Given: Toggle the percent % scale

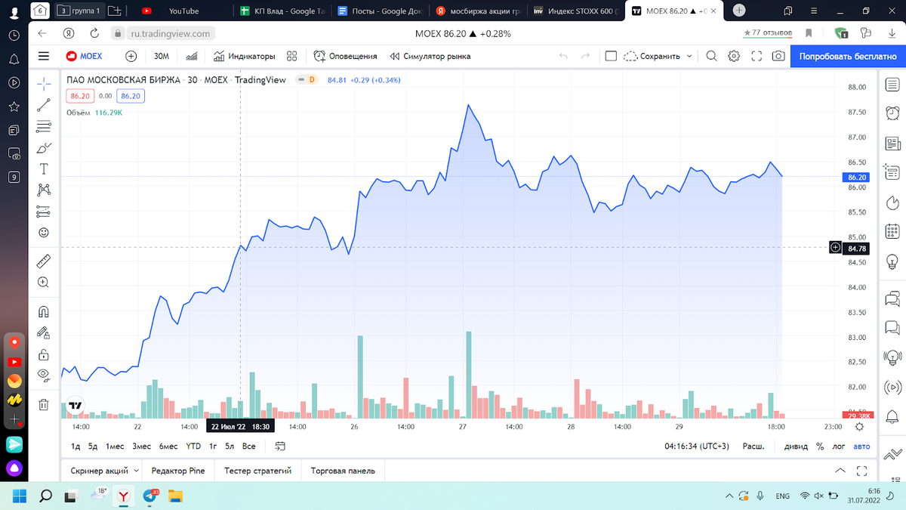Looking at the screenshot, I should pos(820,447).
